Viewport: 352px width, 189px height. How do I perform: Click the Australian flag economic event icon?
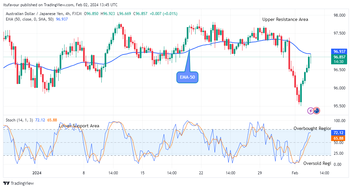point(316,111)
